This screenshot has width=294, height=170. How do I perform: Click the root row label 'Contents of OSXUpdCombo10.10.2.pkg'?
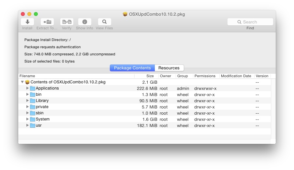[x=68, y=82]
